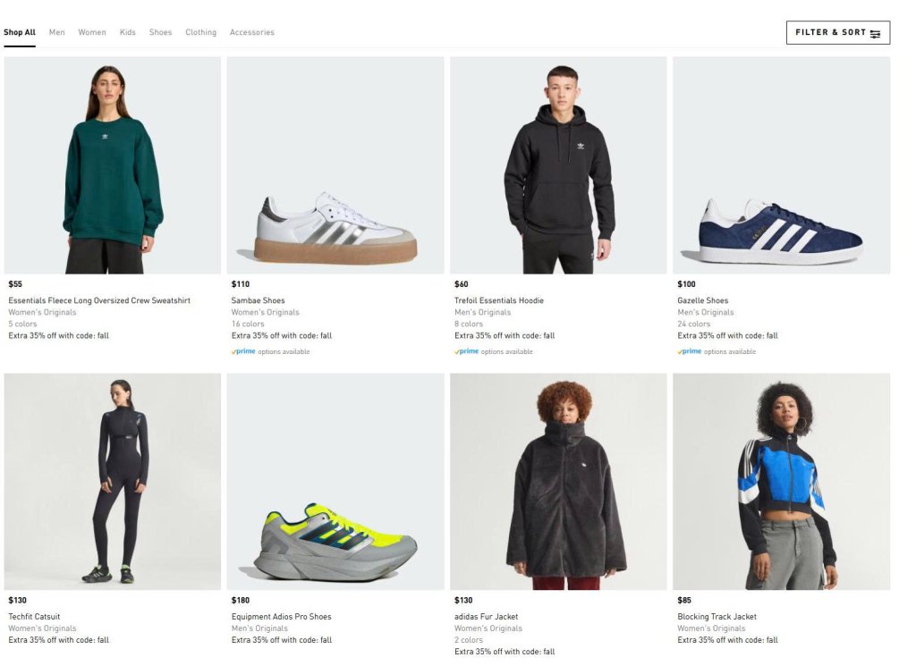Open the Techfit Catsuit product title
916x666 pixels.
click(33, 617)
